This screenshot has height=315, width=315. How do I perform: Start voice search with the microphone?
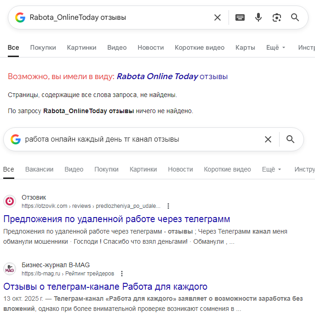(x=258, y=17)
